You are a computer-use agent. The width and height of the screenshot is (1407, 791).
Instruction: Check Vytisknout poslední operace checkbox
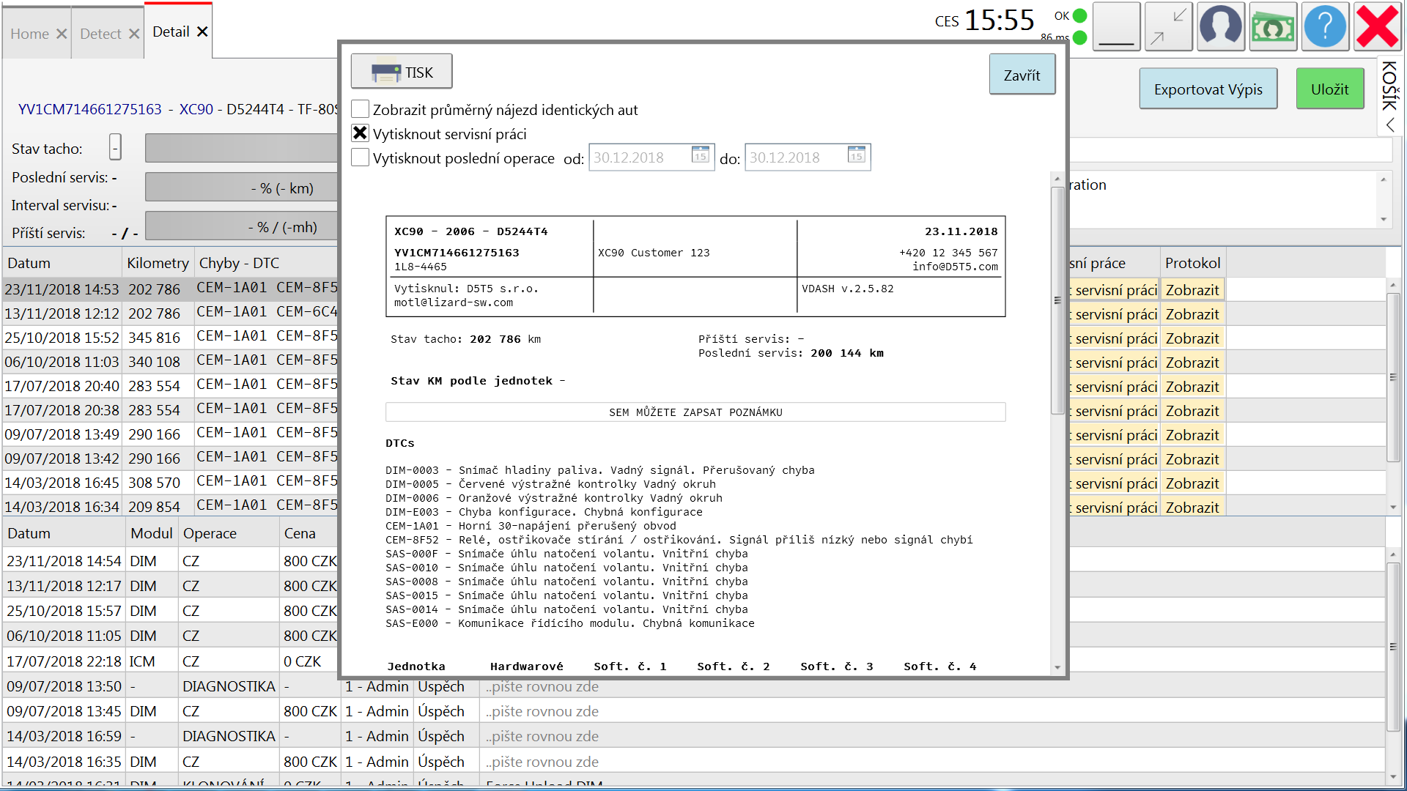(x=360, y=157)
